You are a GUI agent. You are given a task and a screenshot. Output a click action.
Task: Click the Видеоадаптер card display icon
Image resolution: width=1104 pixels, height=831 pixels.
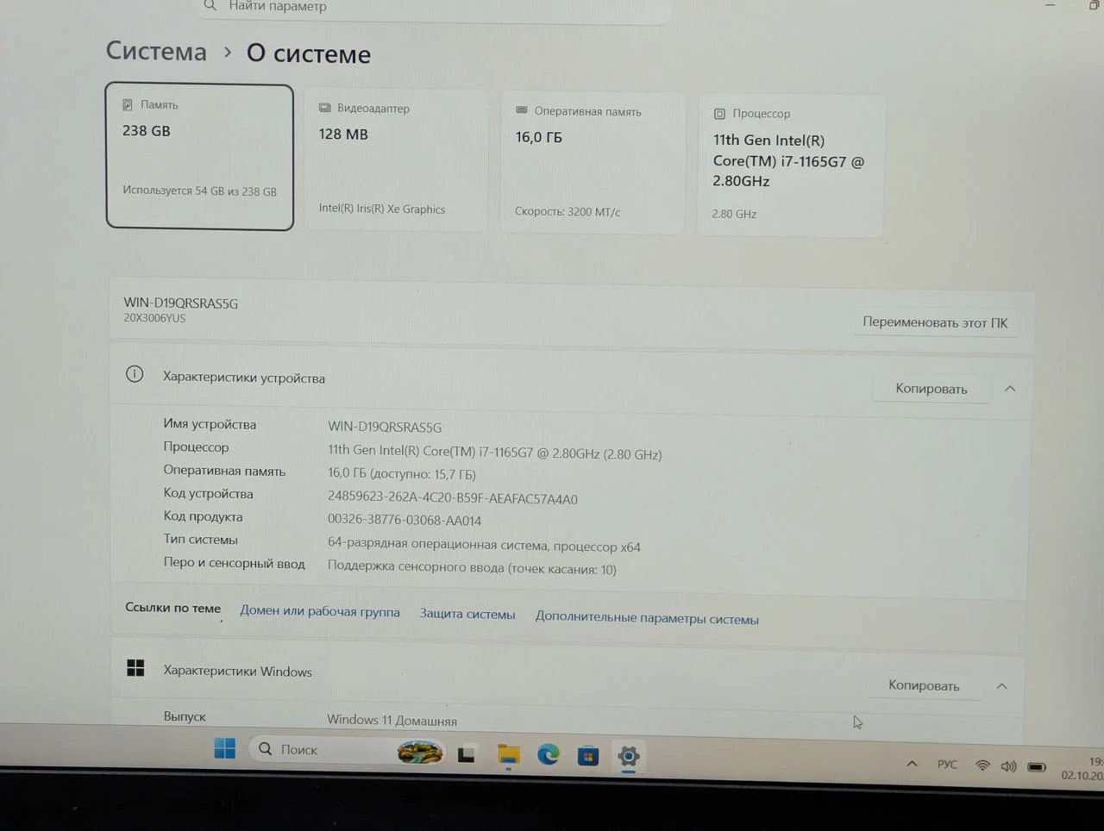click(x=325, y=108)
